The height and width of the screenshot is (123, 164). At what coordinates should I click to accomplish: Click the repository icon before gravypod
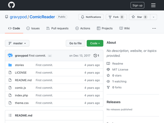7,17
